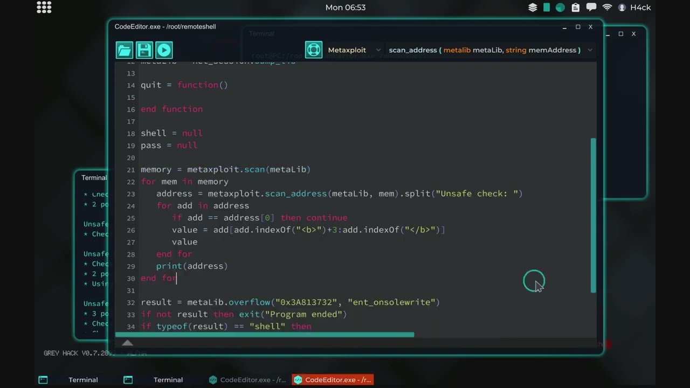Click the green bookmark tray icon
This screenshot has height=388, width=690.
click(547, 8)
